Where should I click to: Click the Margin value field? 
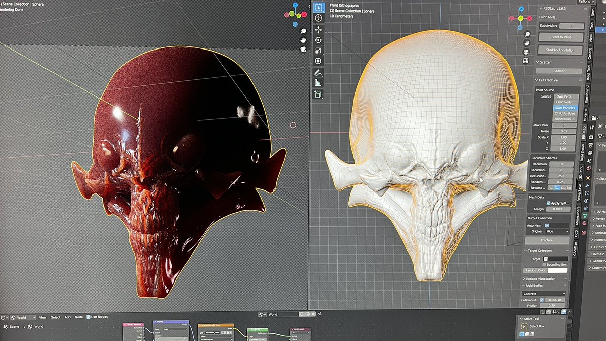click(x=558, y=209)
